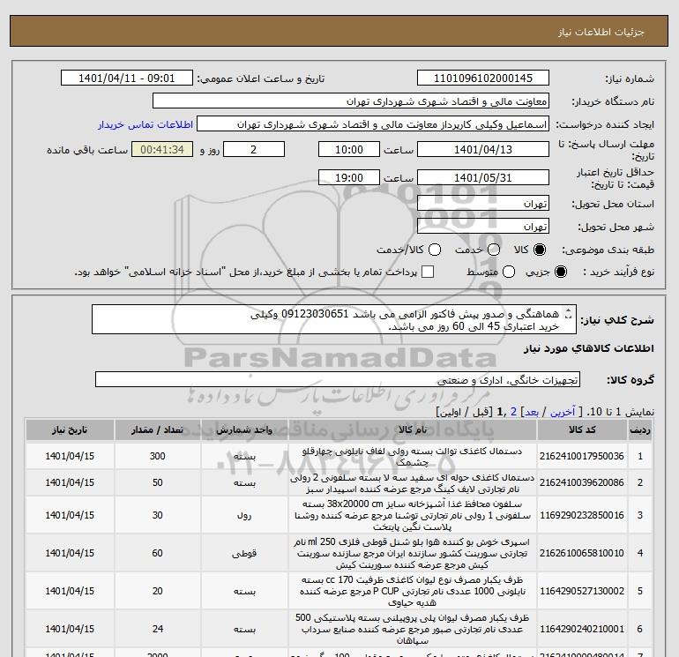Click the جزئیات اطلاعات نیاز header title
The height and width of the screenshot is (657, 679).
click(601, 32)
